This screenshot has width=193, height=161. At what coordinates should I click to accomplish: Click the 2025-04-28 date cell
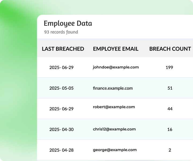[x=61, y=150]
